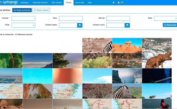This screenshot has height=109, width=177.
Task: Open the Création avant calendar picker
Action: coord(127,25)
